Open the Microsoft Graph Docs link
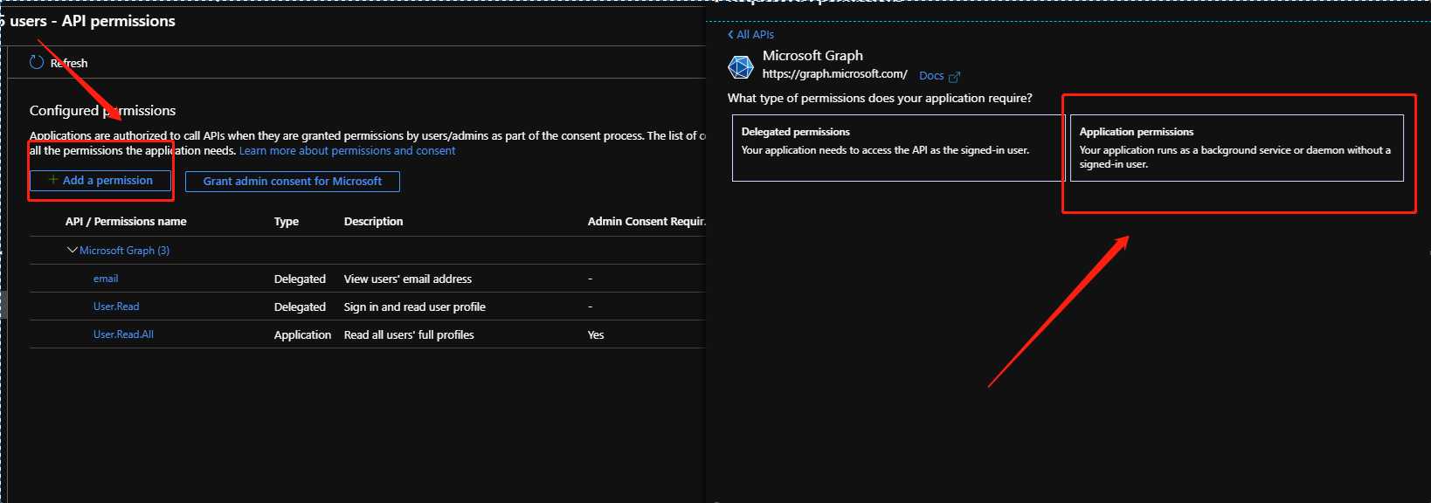This screenshot has width=1431, height=503. click(931, 76)
